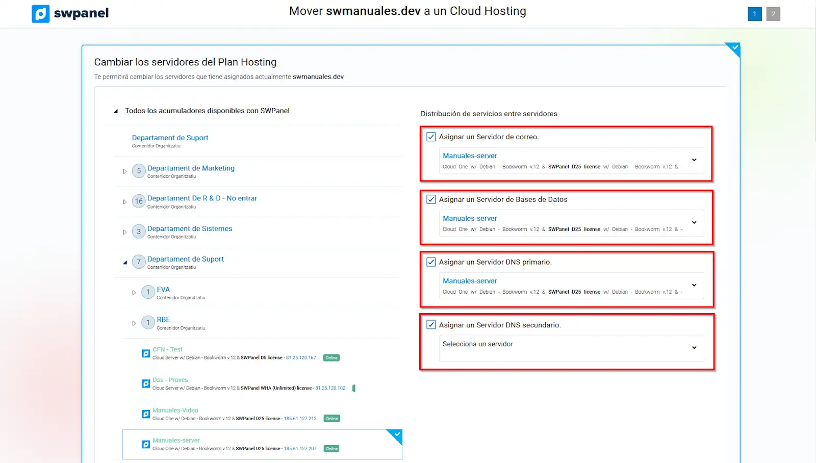Expand the EVA container node
Image resolution: width=816 pixels, height=463 pixels.
134,293
